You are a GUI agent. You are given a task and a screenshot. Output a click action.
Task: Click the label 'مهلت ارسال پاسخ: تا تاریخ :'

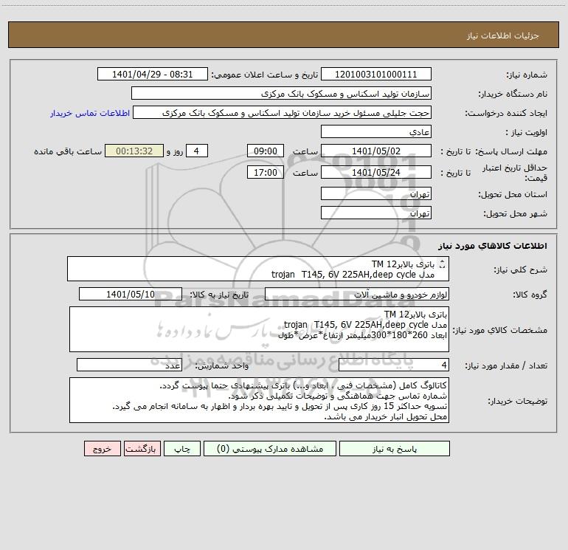(493, 151)
